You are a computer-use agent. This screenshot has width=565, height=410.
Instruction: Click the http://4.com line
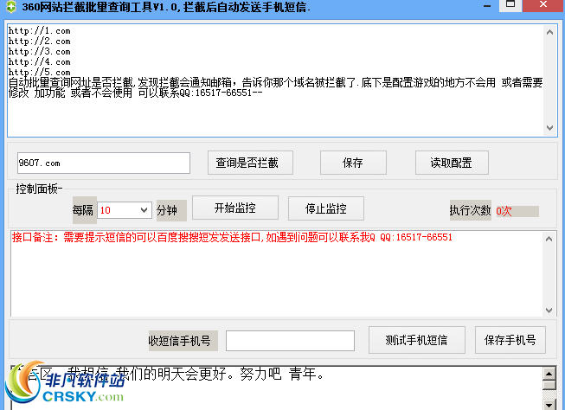point(39,62)
